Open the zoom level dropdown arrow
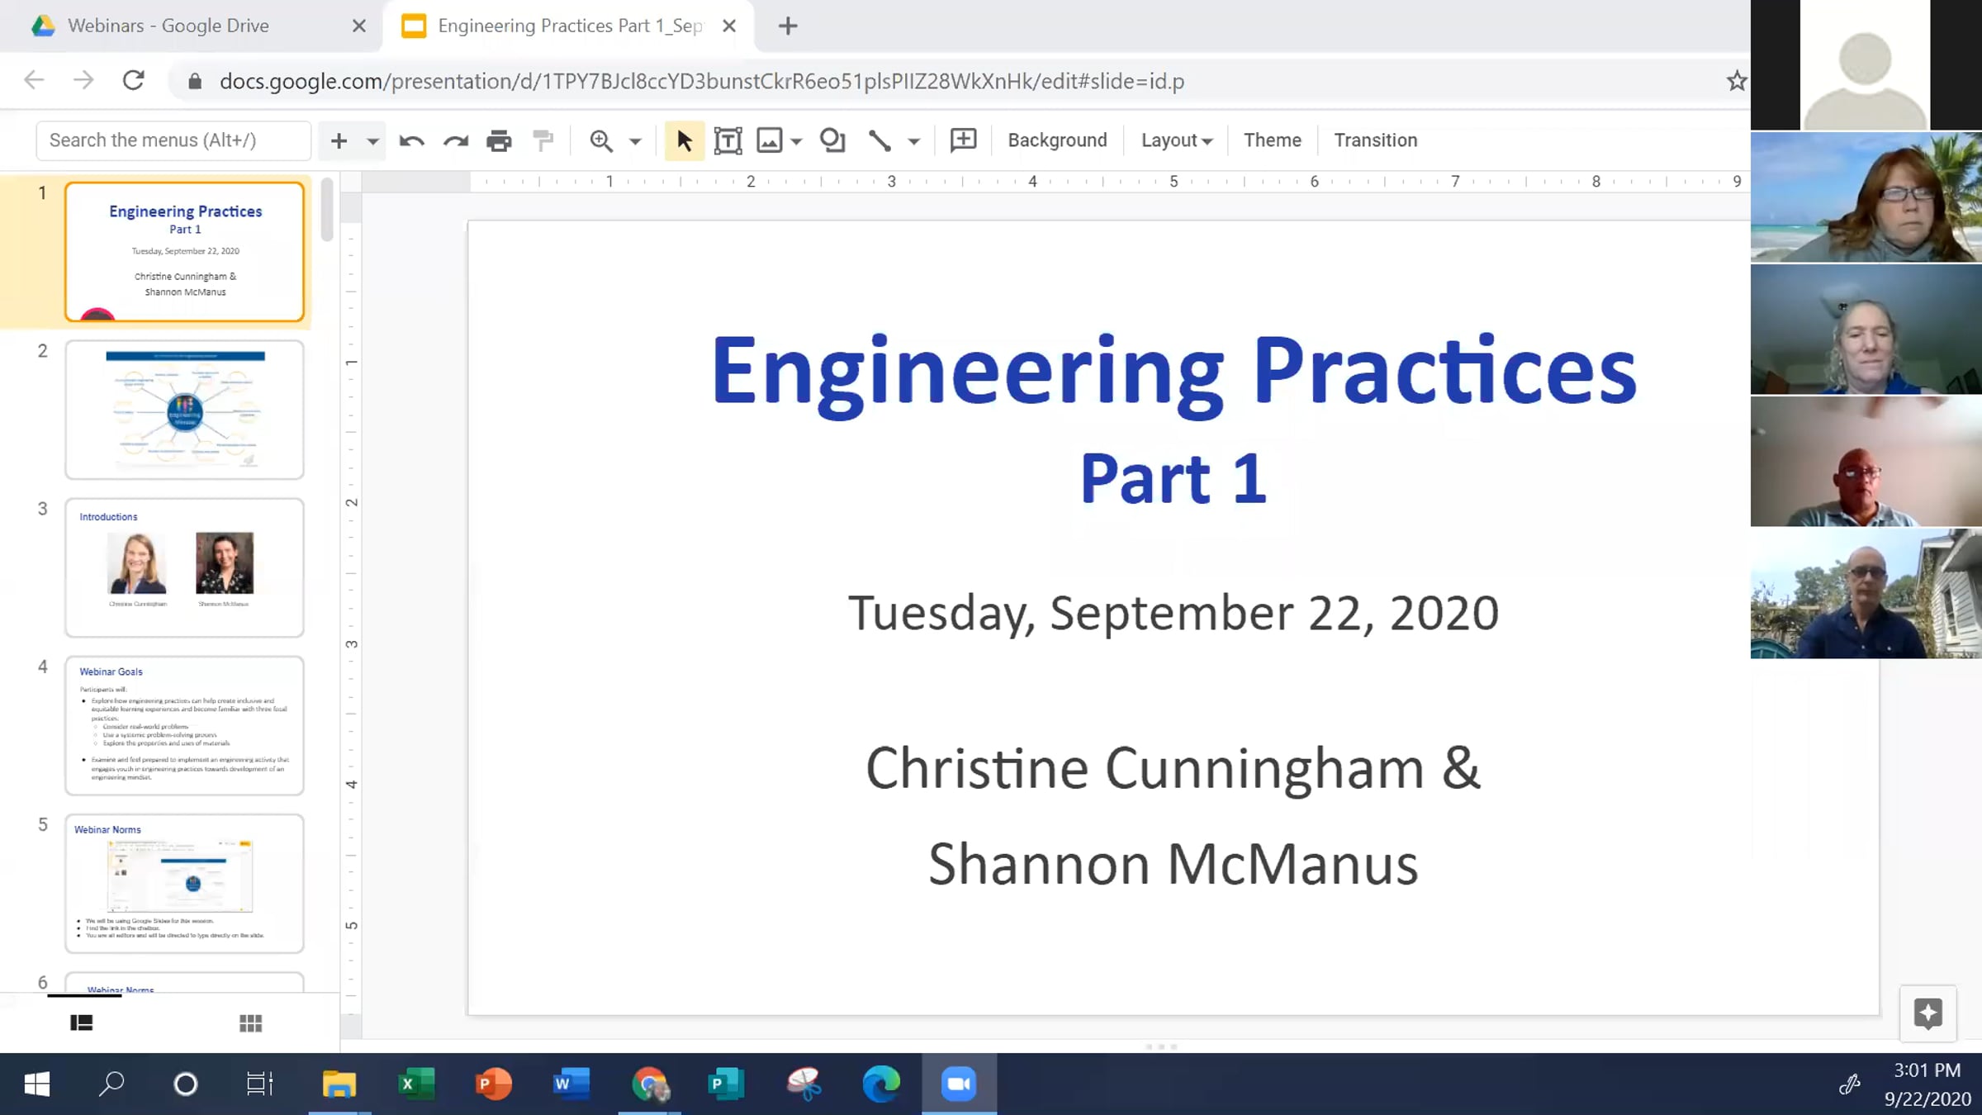The width and height of the screenshot is (1982, 1115). click(635, 141)
